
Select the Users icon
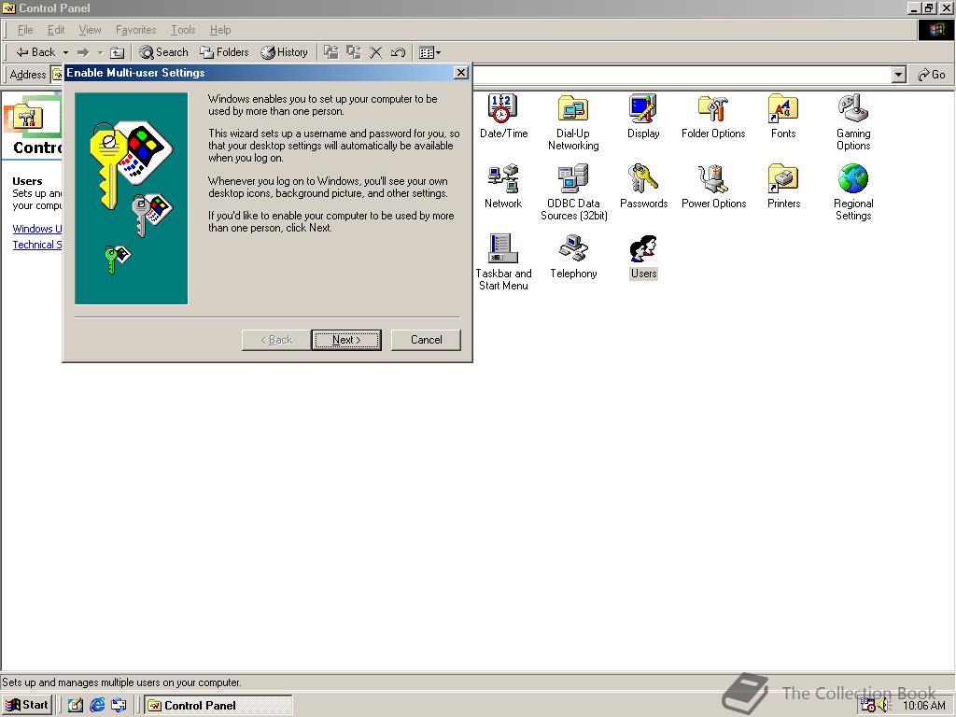point(643,256)
